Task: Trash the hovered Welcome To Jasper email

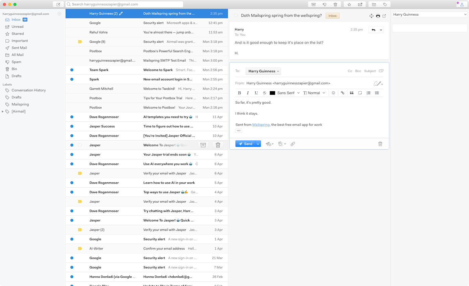Action: pos(218,145)
